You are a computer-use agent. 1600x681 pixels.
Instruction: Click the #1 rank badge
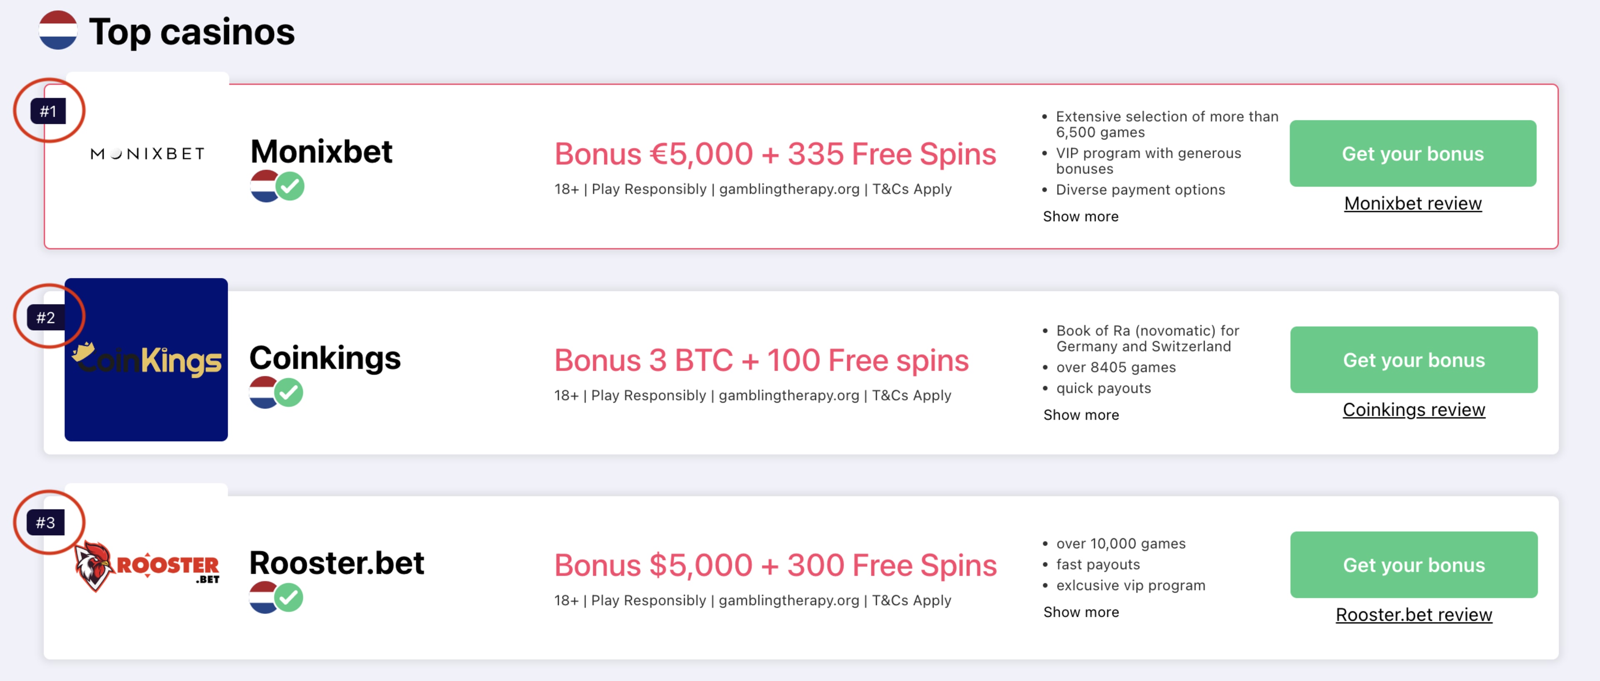click(48, 111)
